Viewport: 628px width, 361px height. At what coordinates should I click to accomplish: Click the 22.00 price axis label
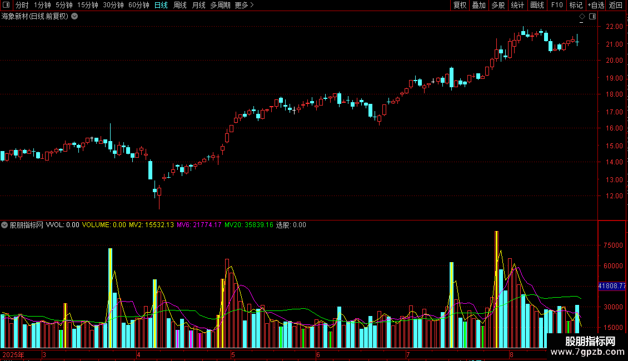point(614,27)
